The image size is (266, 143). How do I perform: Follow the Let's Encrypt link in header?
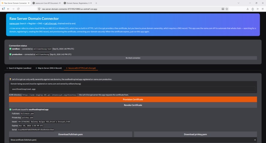pos(50,23)
